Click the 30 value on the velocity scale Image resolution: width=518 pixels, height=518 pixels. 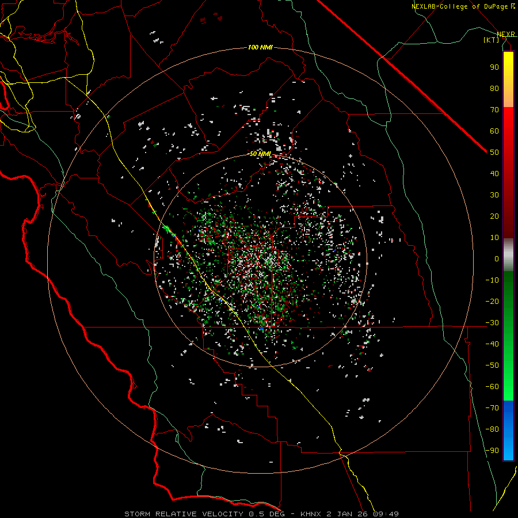pos(494,195)
